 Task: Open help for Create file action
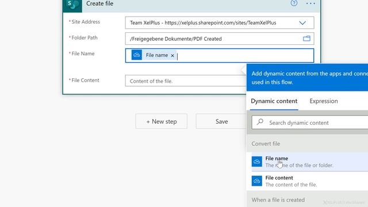[294, 3]
